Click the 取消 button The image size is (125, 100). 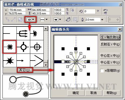93,93
